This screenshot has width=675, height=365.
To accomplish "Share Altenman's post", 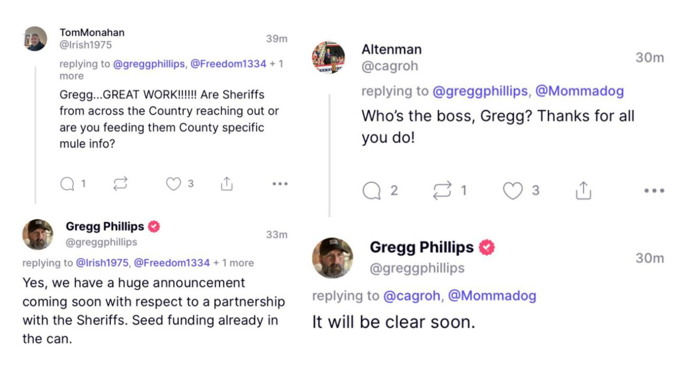I will click(583, 191).
